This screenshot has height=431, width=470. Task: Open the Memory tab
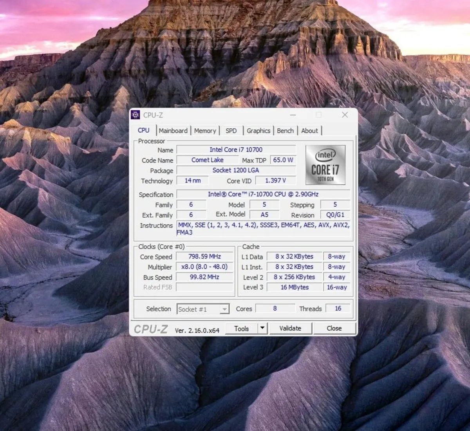(x=205, y=131)
